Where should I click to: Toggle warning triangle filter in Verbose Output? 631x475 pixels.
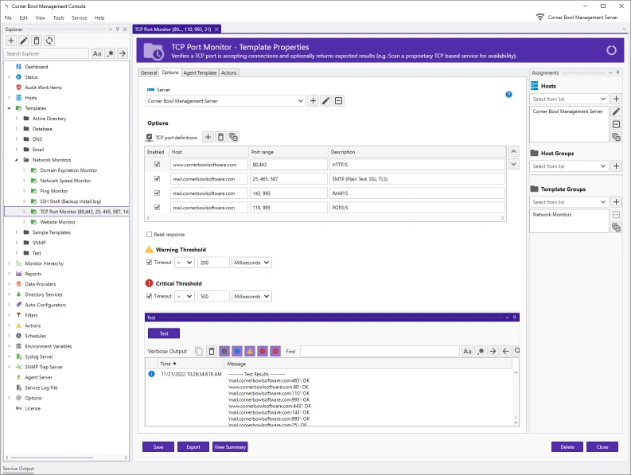pos(250,352)
